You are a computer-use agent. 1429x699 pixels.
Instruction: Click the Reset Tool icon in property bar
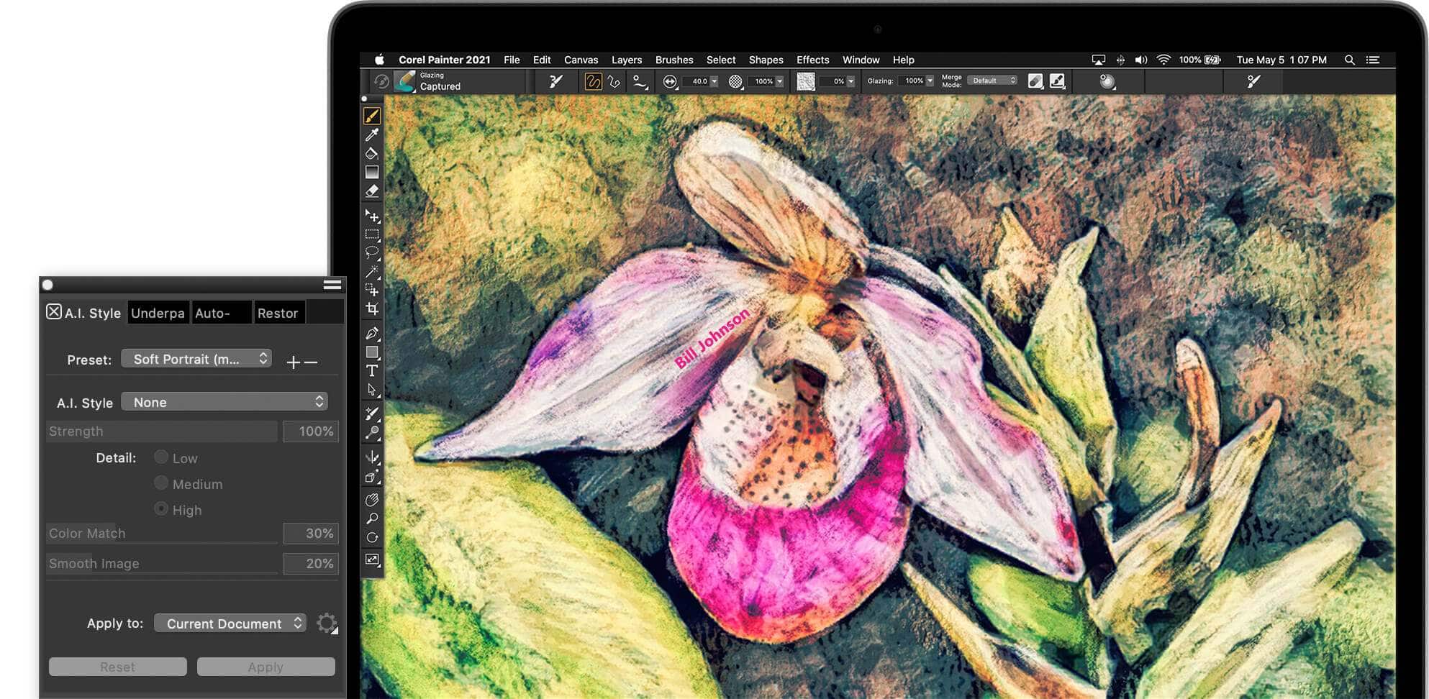tap(381, 81)
